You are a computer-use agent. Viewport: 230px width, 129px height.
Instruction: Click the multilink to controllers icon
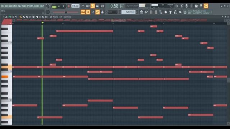click(x=102, y=12)
